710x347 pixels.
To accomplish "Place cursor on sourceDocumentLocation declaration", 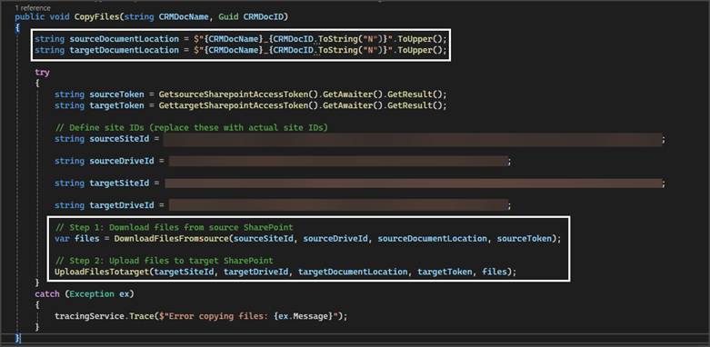I will [124, 39].
